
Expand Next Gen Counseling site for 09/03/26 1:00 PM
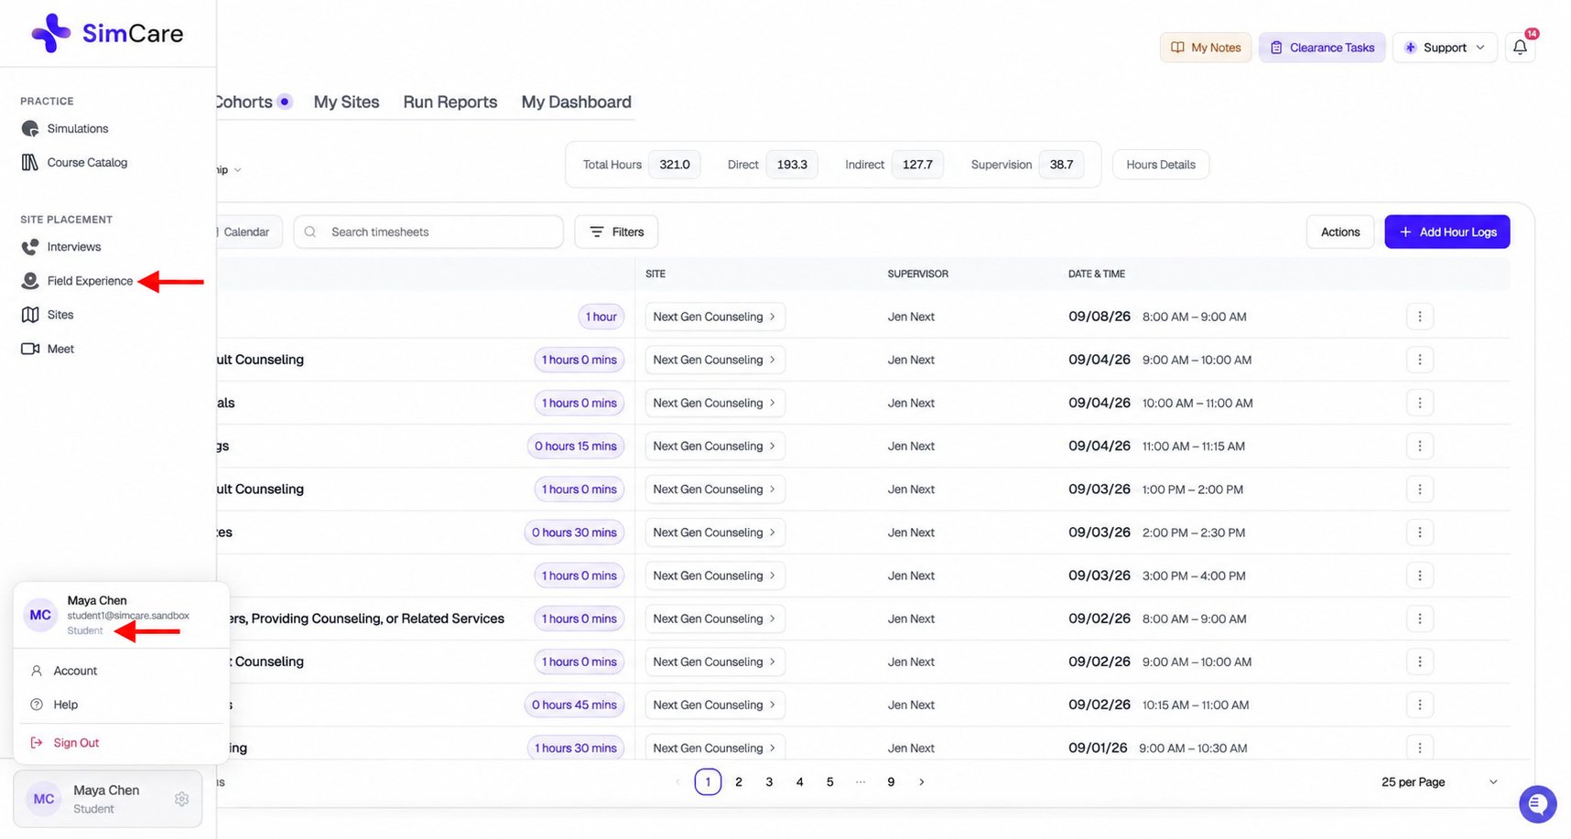(715, 489)
